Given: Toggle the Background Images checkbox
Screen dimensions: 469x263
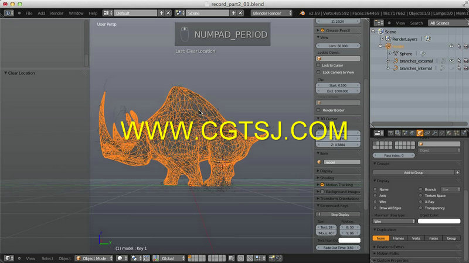Looking at the screenshot, I should [322, 192].
